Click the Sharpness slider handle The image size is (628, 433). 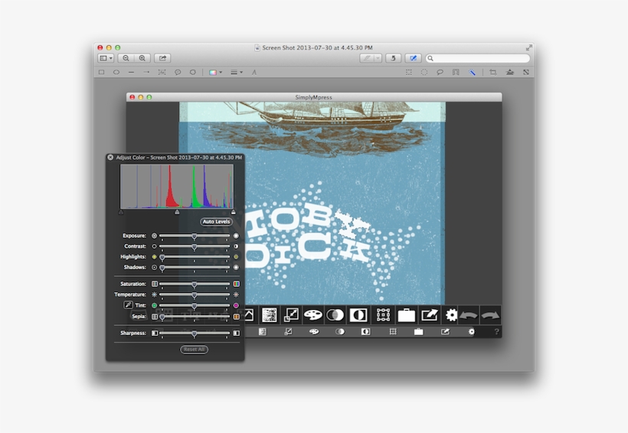click(195, 334)
